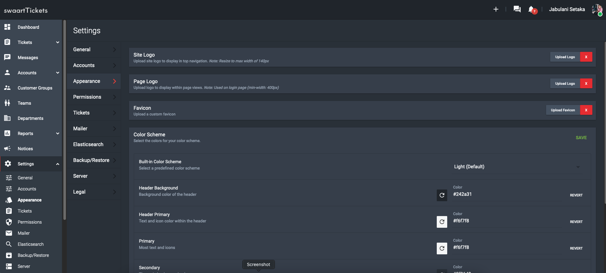Image resolution: width=606 pixels, height=273 pixels.
Task: Click the Departments building icon
Action: 7,118
